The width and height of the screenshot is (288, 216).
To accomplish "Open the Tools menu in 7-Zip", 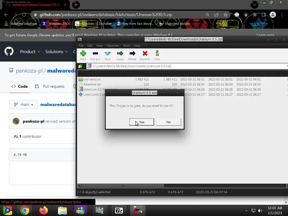I will [126, 46].
